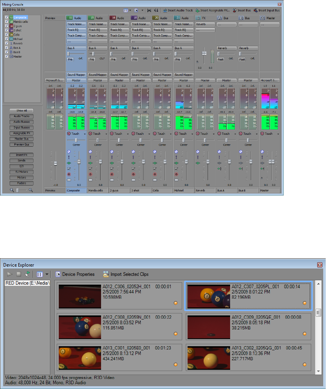Click the Insert Bus toolbar icon
Image resolution: width=326 pixels, height=389 pixels.
pyautogui.click(x=235, y=10)
